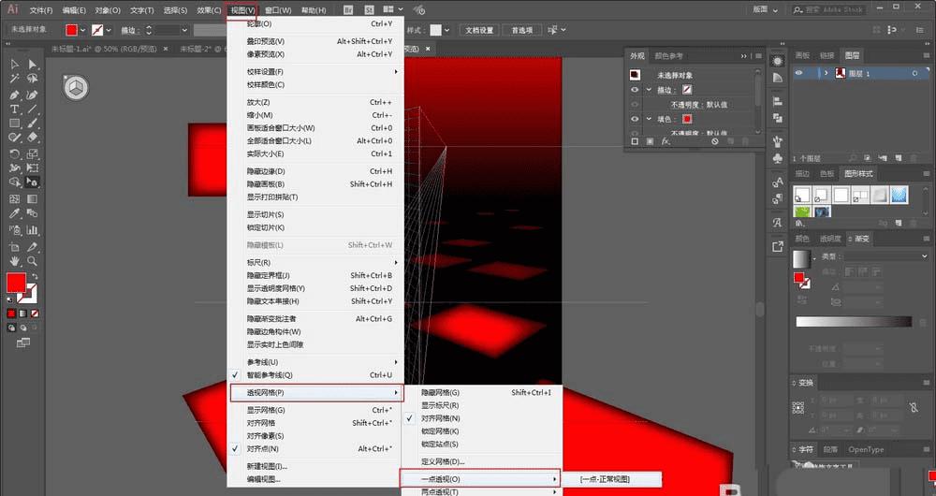The width and height of the screenshot is (936, 496).
Task: Select the Paintbrush tool
Action: tap(32, 124)
